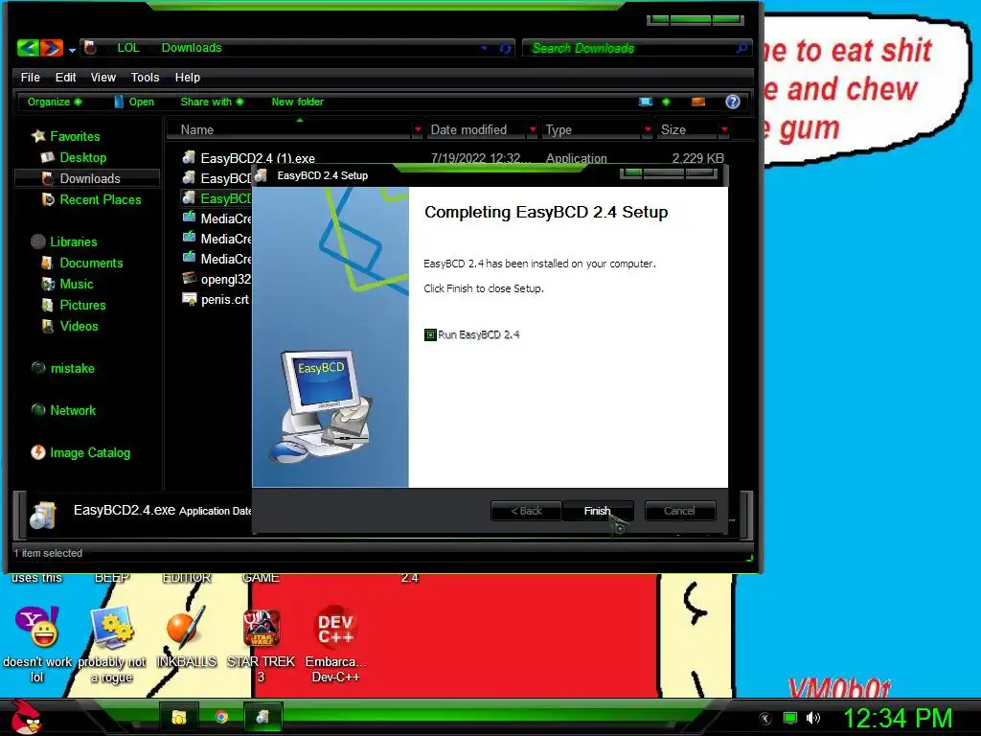Open the View menu in Explorer
The width and height of the screenshot is (981, 736).
103,77
